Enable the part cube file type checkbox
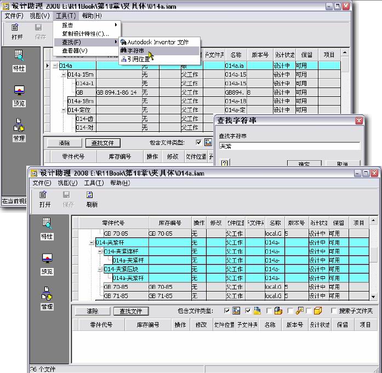 coord(309,311)
